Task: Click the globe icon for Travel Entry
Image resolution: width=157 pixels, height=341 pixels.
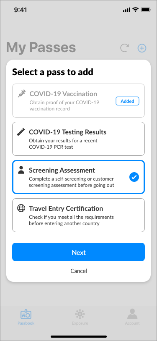Action: point(21,208)
